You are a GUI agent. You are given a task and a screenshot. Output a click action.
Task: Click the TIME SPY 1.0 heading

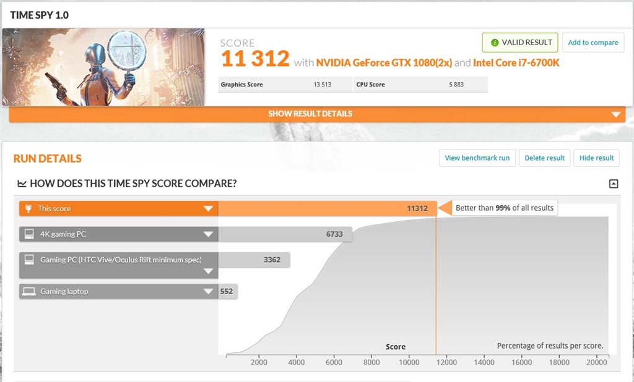[39, 15]
